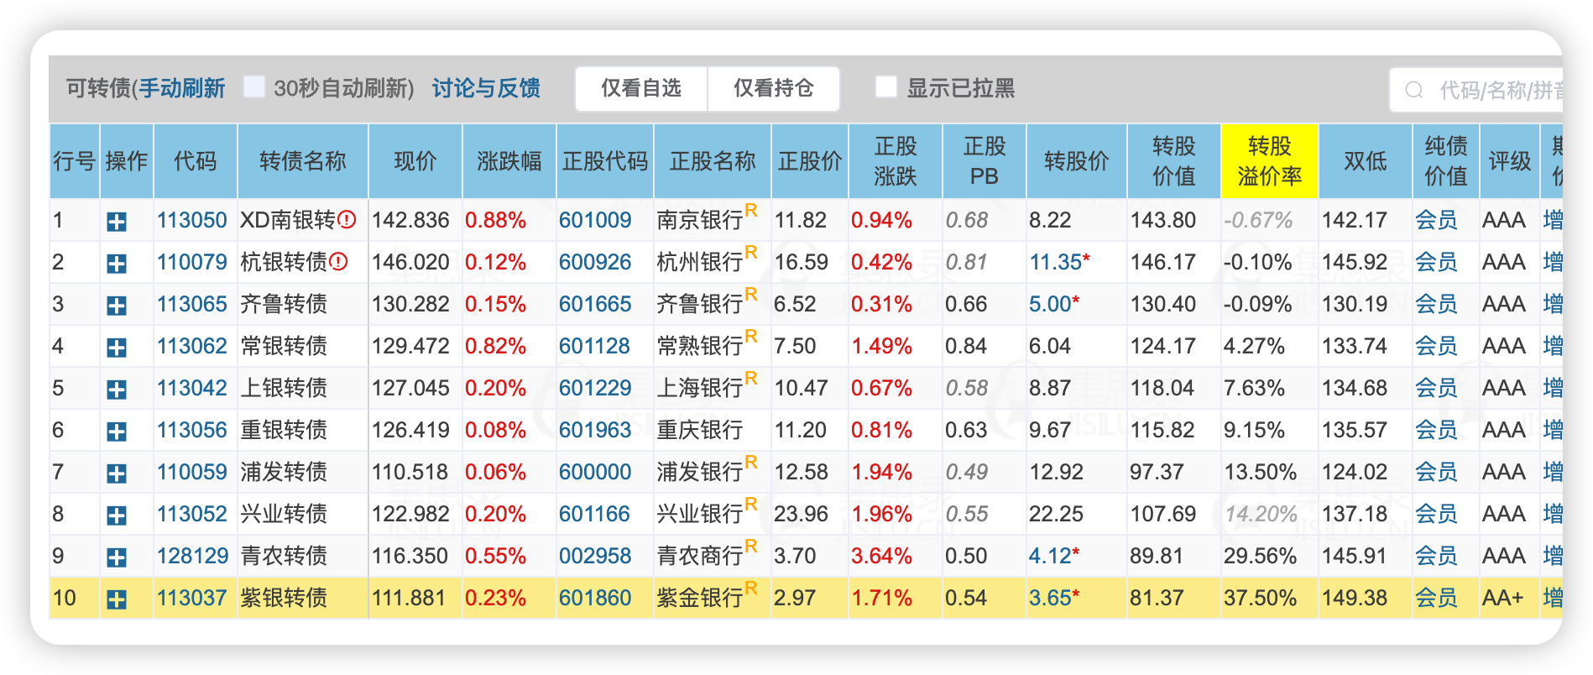1593x675 pixels.
Task: Open stock code 601166 link
Action: pyautogui.click(x=595, y=514)
